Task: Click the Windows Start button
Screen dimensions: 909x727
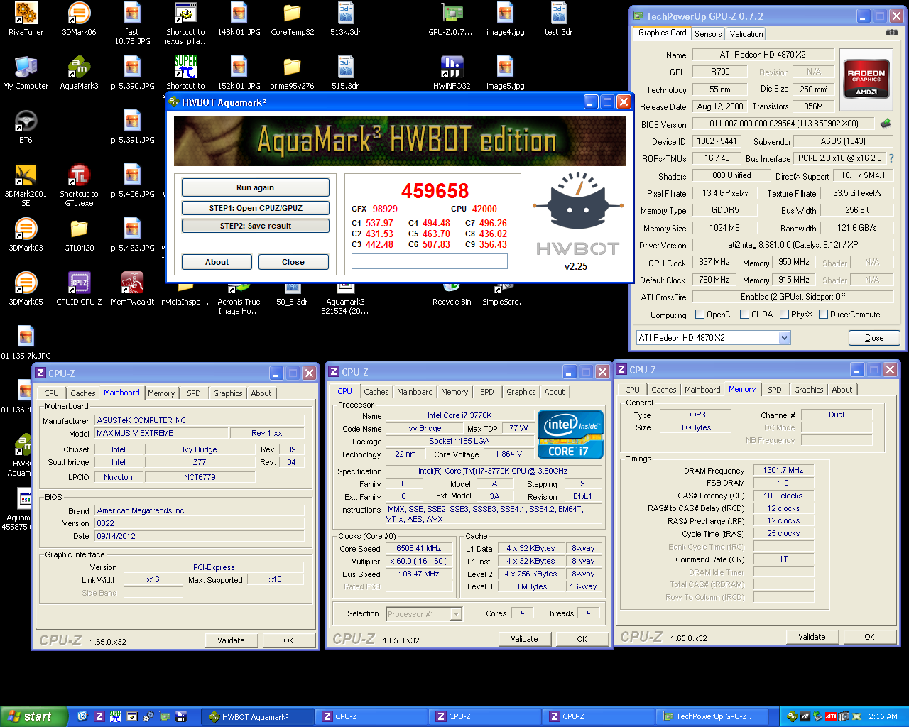Action: click(34, 716)
